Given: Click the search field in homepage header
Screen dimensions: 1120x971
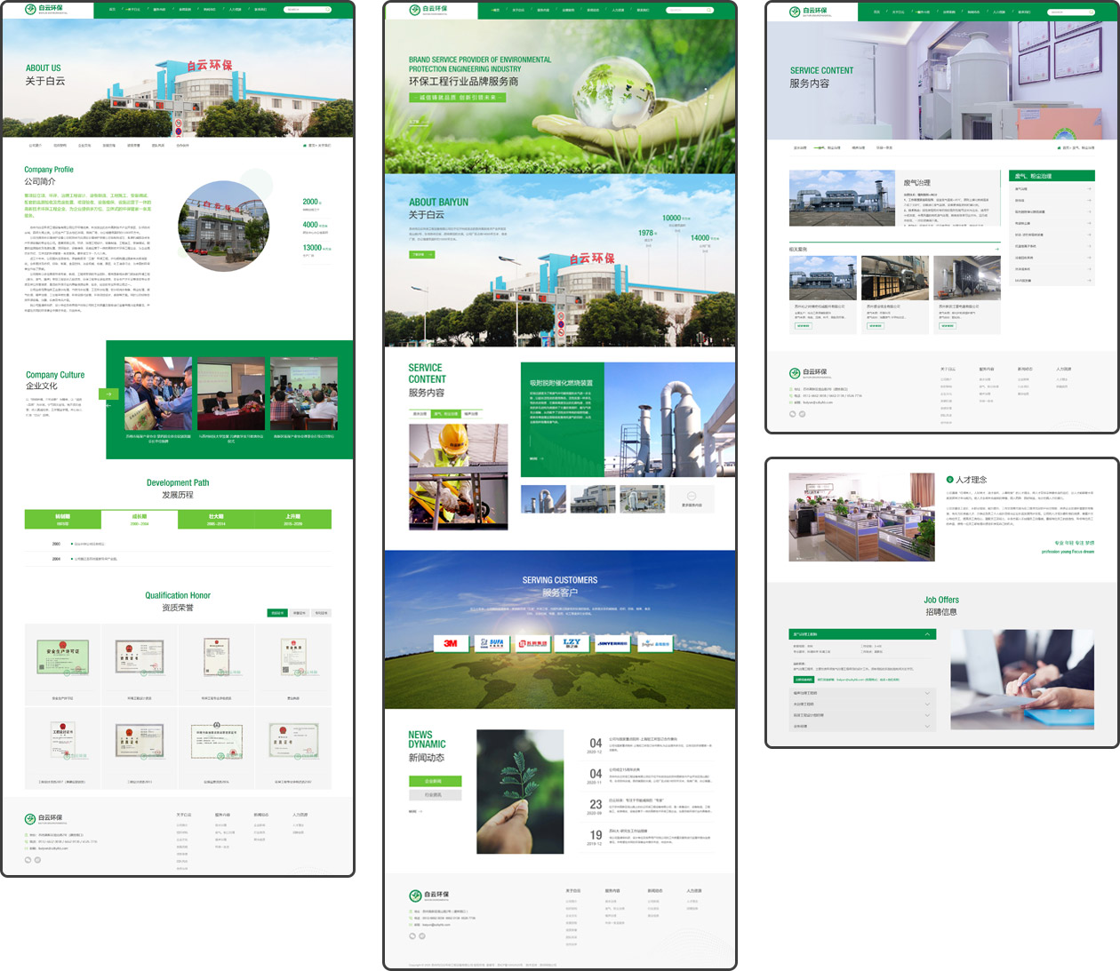Looking at the screenshot, I should point(689,10).
